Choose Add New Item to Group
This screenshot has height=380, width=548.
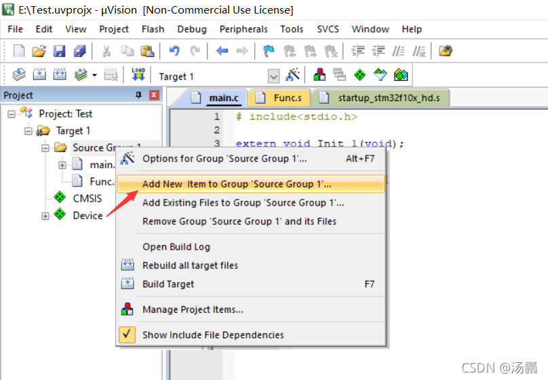click(x=250, y=184)
